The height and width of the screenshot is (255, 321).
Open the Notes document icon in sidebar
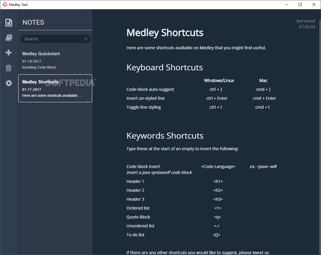[9, 23]
